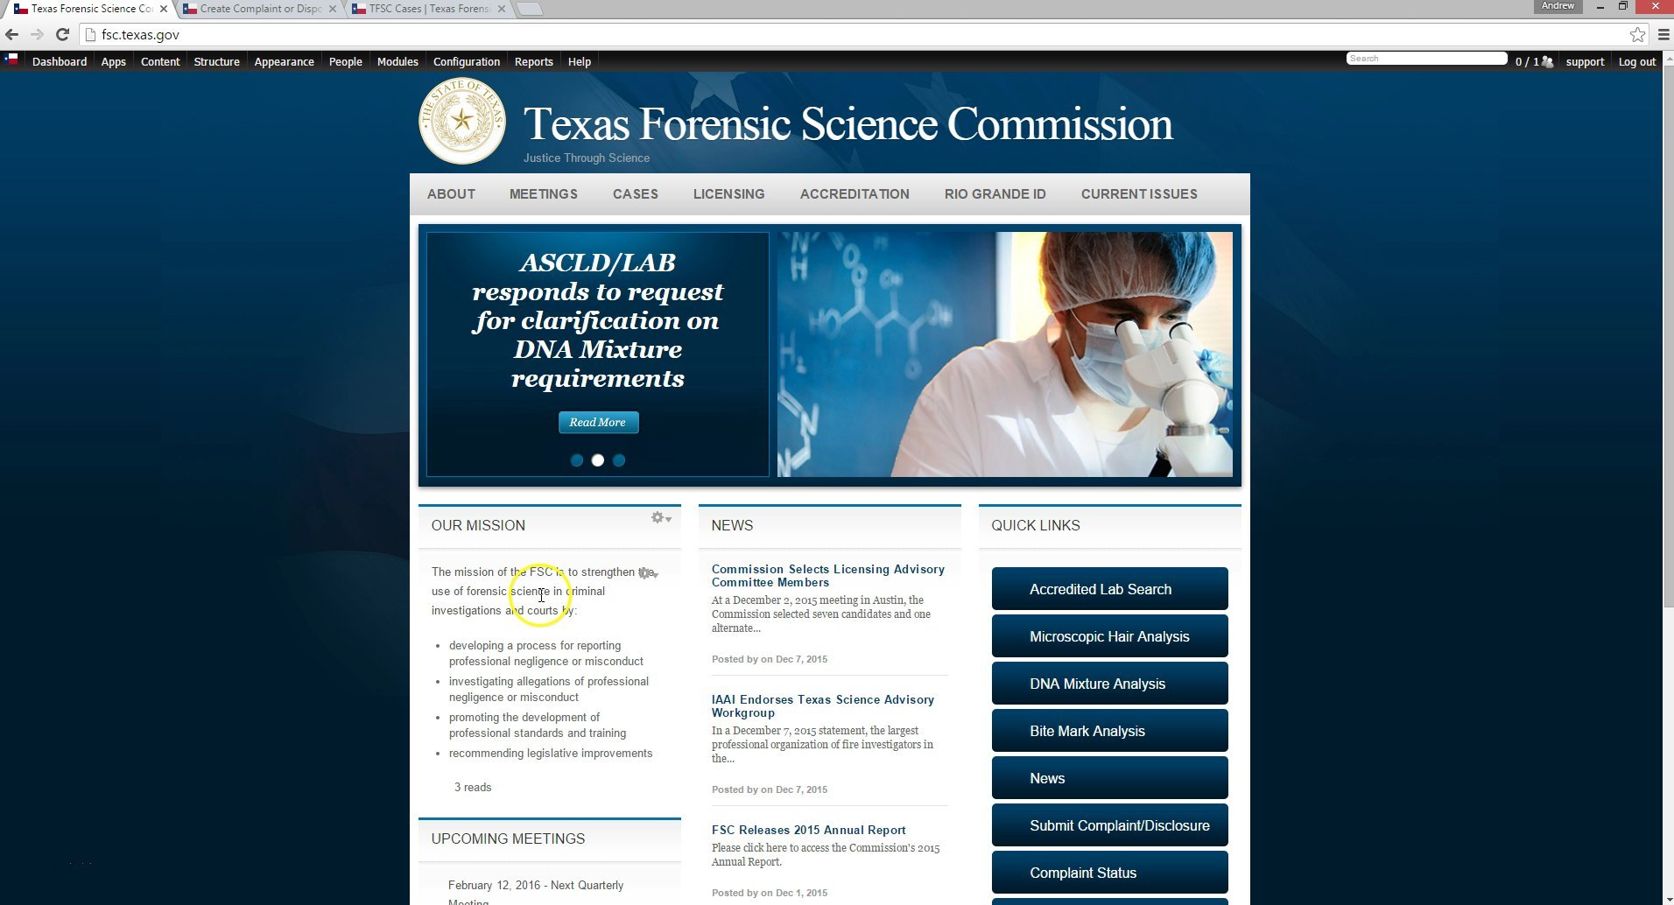Click Read More on the ASCLD/LAB slide
Image resolution: width=1674 pixels, height=905 pixels.
[x=599, y=422]
